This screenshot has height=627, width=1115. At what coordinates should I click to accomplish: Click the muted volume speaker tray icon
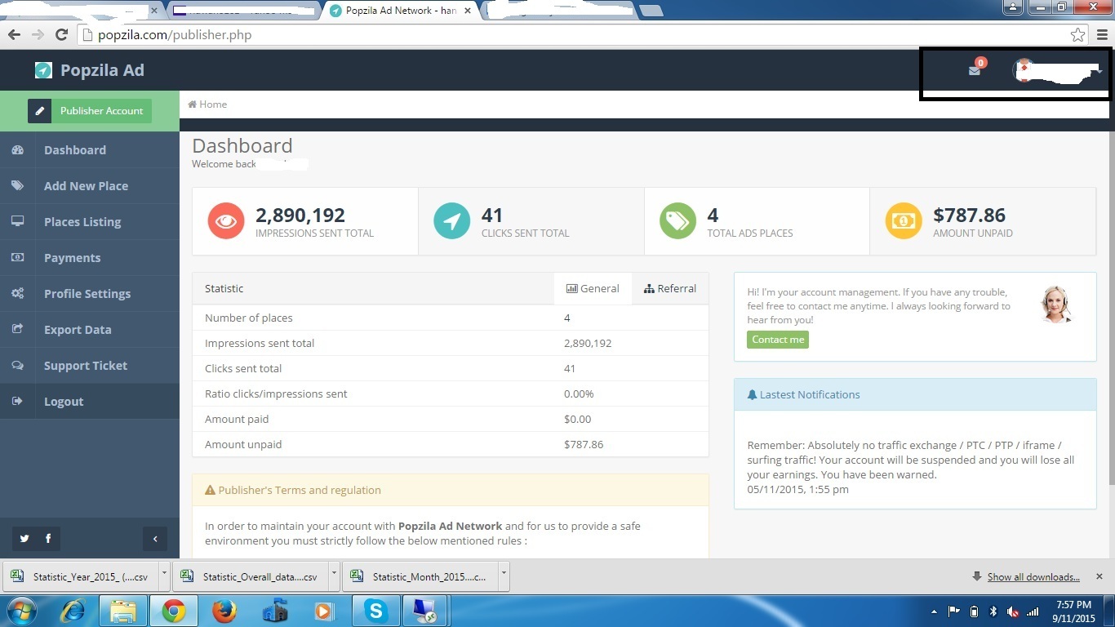tap(1013, 611)
